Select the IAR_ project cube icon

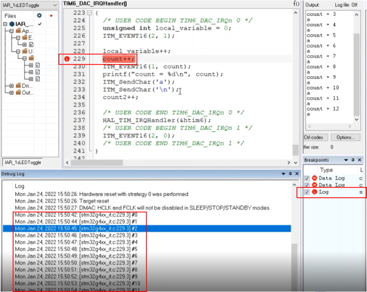[12, 24]
